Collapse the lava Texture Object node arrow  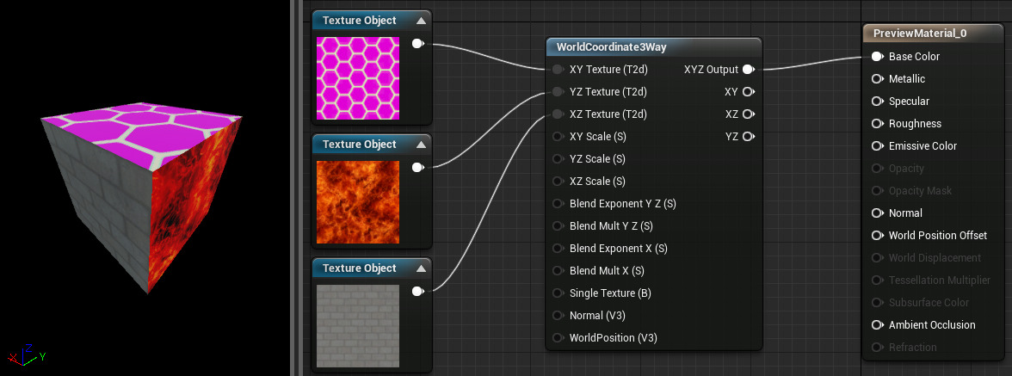420,145
